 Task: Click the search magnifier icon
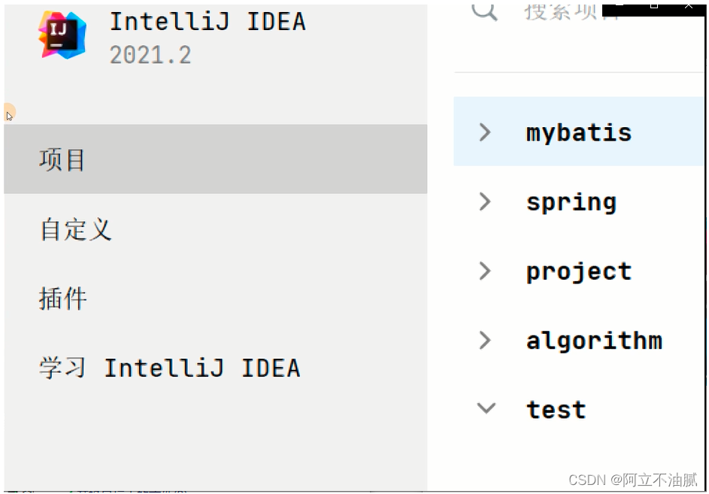pyautogui.click(x=485, y=11)
